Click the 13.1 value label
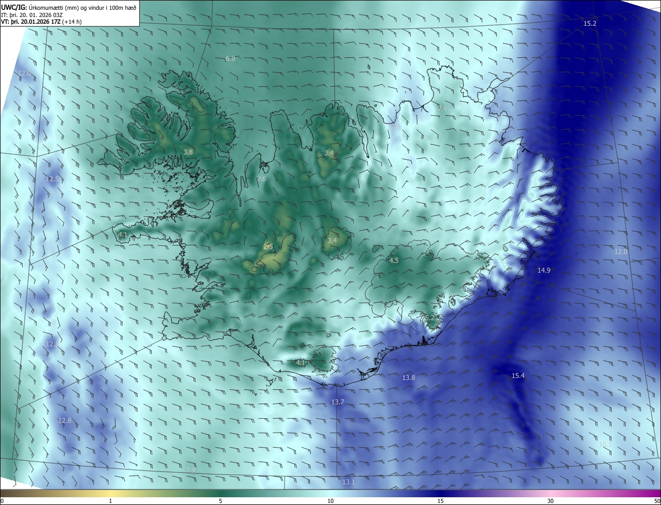The height and width of the screenshot is (505, 661). click(x=349, y=482)
